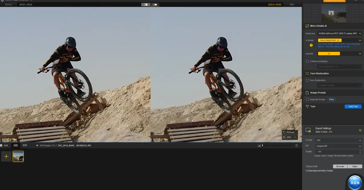364x190 pixels.
Task: Click the DSC_0018_BURS...081805233.JPG filename
Action: click(74, 146)
